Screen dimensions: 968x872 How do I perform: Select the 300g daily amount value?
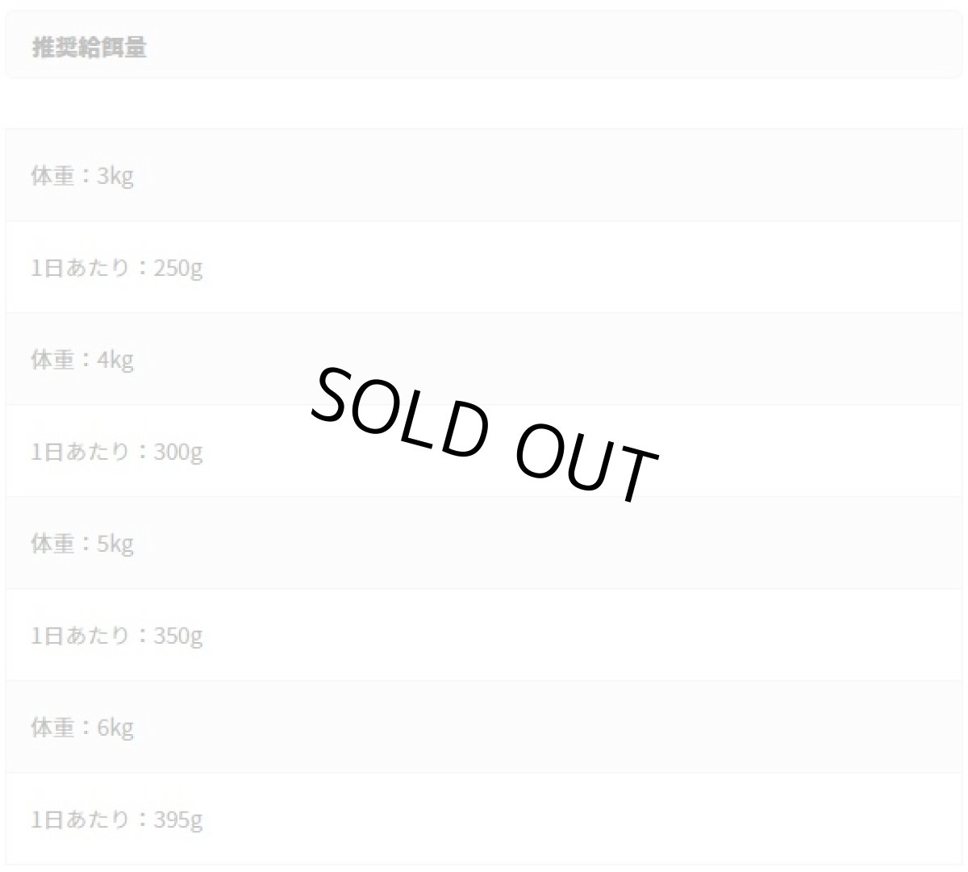tap(178, 452)
